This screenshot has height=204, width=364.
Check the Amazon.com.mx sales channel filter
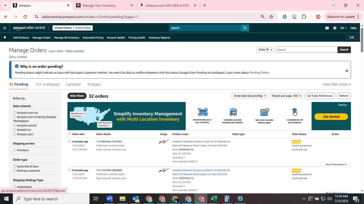[x=15, y=113]
